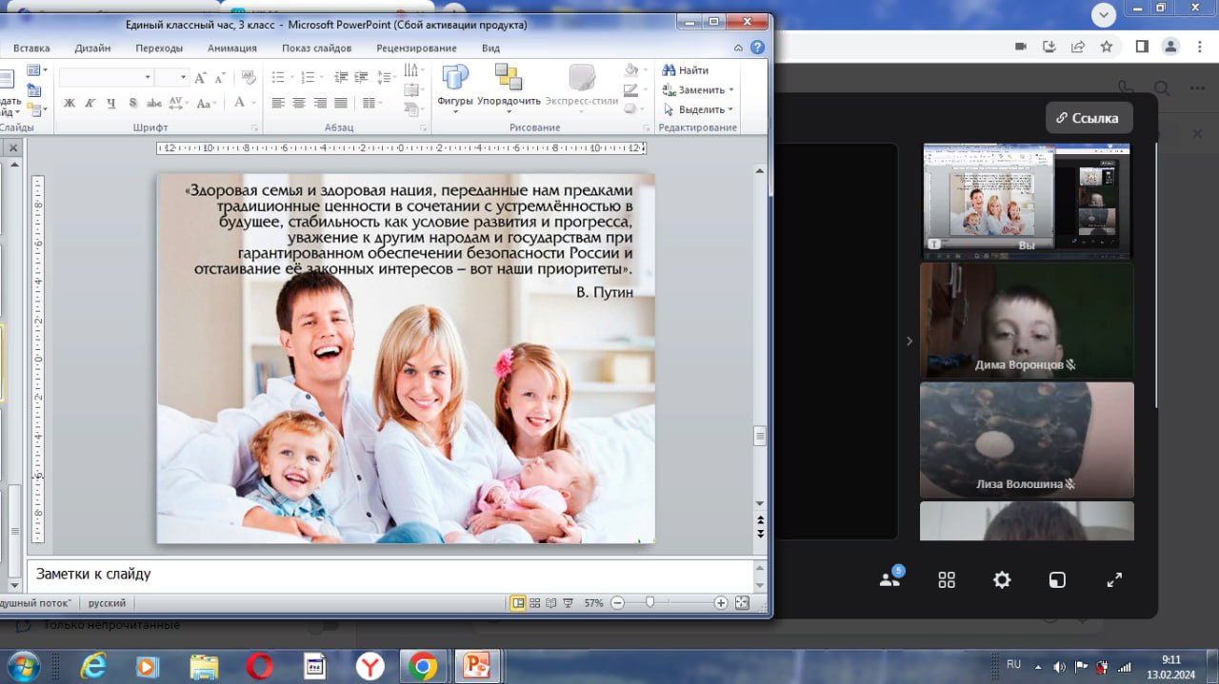Open the RU input language switcher

(1013, 664)
